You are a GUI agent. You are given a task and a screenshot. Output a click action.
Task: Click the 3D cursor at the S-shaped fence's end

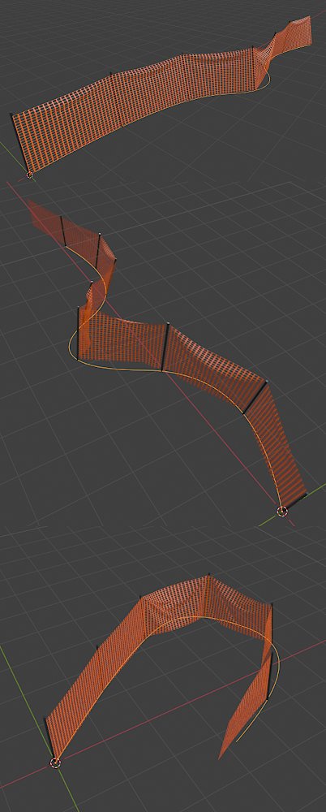(x=282, y=512)
